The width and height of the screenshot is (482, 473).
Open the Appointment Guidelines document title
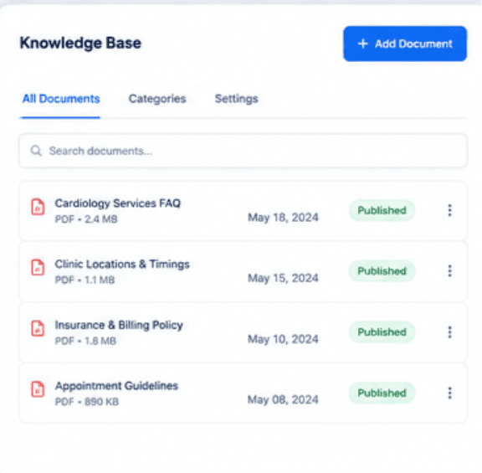116,386
